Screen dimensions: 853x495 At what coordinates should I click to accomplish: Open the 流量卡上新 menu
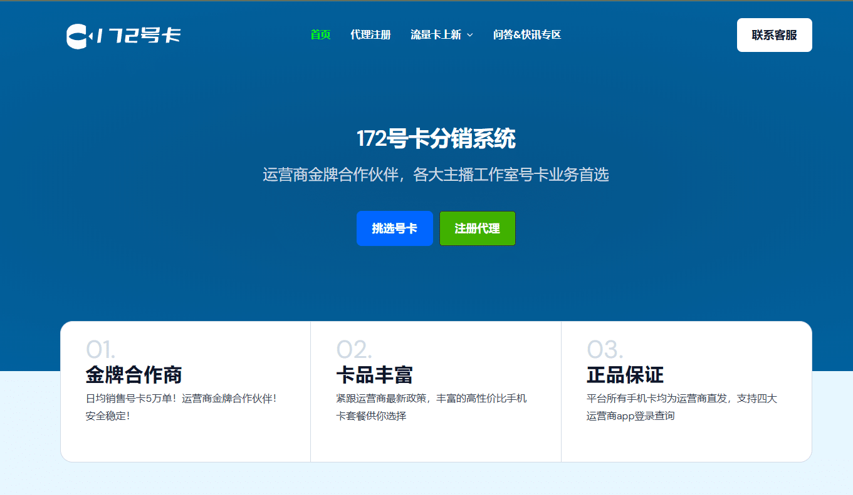436,35
